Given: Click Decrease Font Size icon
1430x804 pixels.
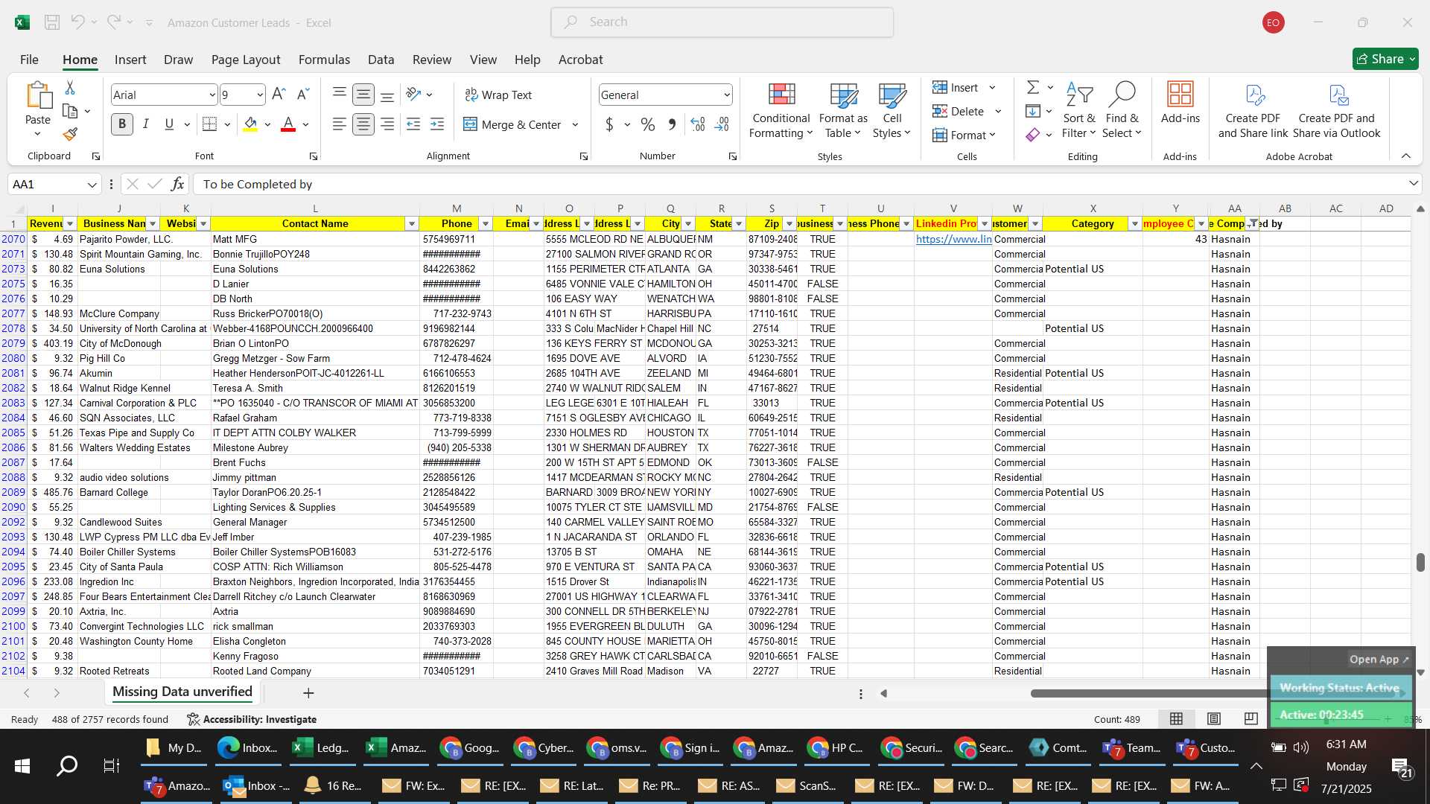Looking at the screenshot, I should pos(302,95).
